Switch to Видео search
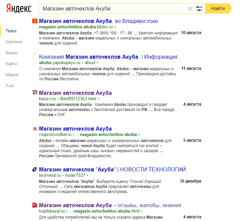The image size is (250, 221). click(11, 53)
